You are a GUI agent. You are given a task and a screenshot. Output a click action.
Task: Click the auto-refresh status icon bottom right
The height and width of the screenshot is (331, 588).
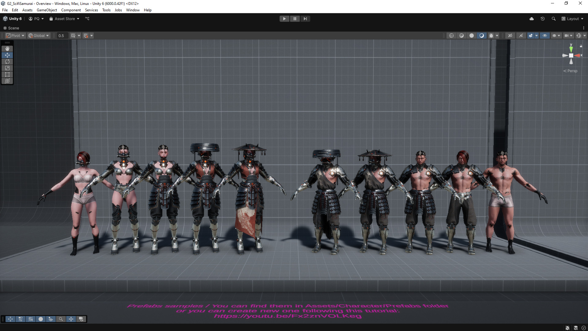pyautogui.click(x=584, y=328)
